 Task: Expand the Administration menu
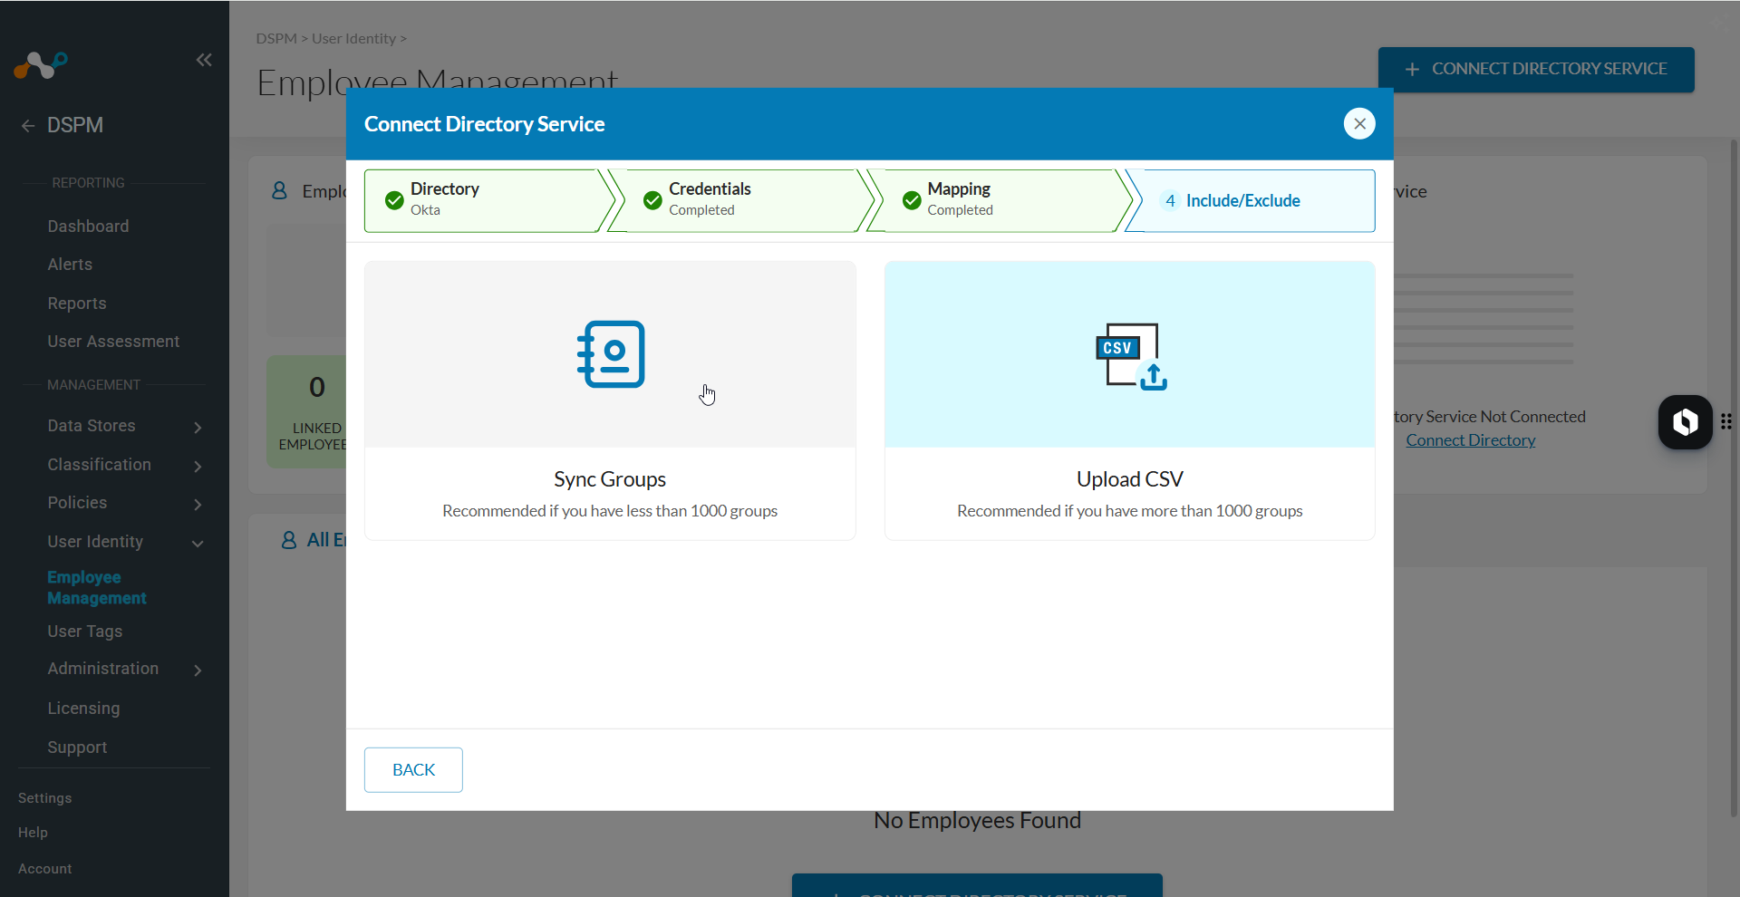(198, 670)
